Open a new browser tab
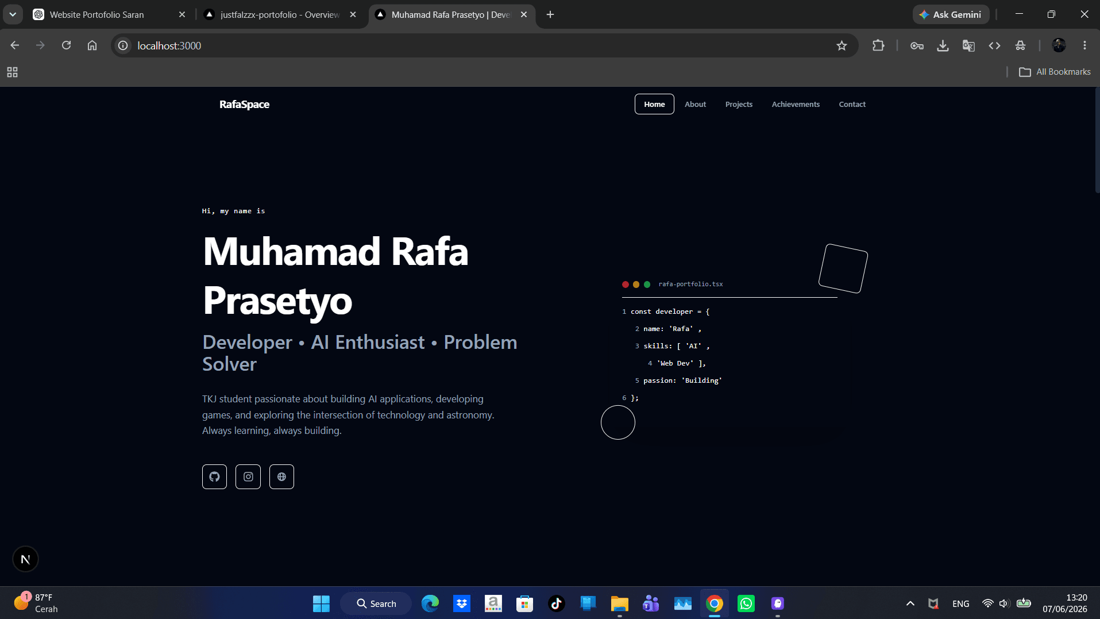This screenshot has height=619, width=1100. point(550,14)
